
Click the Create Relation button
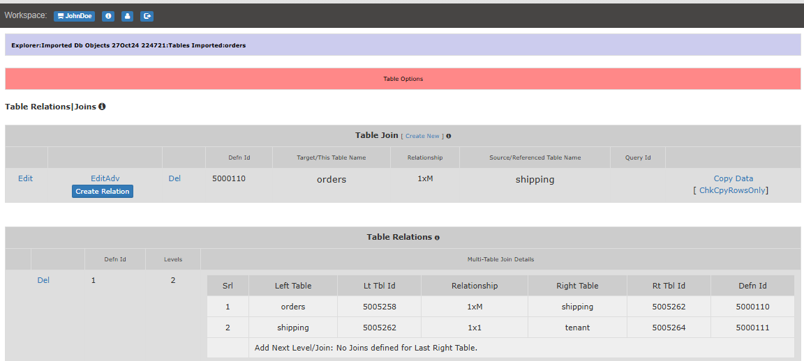pos(103,192)
